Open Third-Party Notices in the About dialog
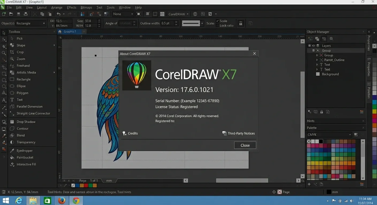The image size is (377, 205). click(239, 133)
